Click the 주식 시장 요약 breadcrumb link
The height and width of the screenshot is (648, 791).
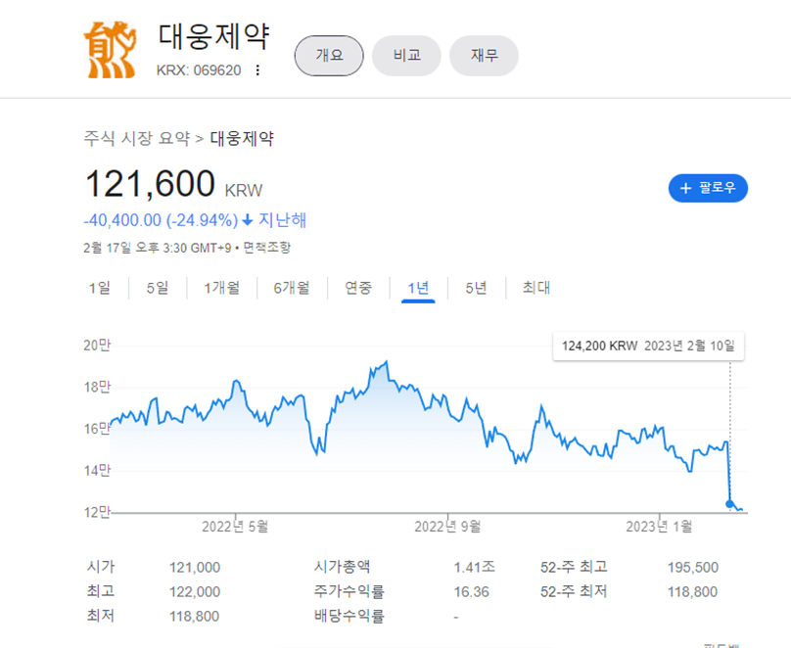coord(137,138)
